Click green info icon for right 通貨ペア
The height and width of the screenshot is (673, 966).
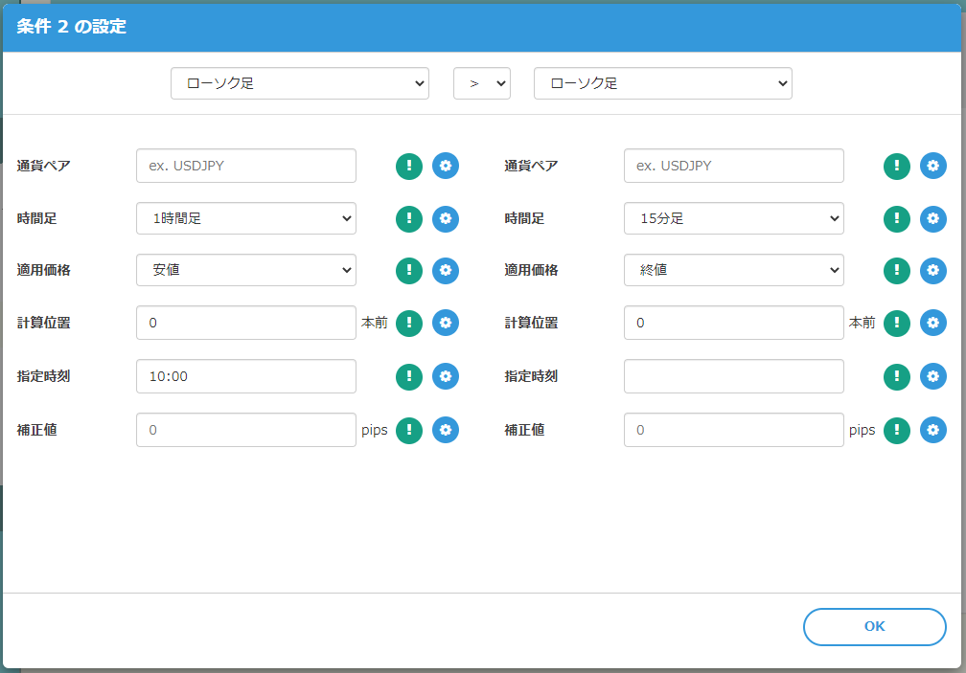897,166
